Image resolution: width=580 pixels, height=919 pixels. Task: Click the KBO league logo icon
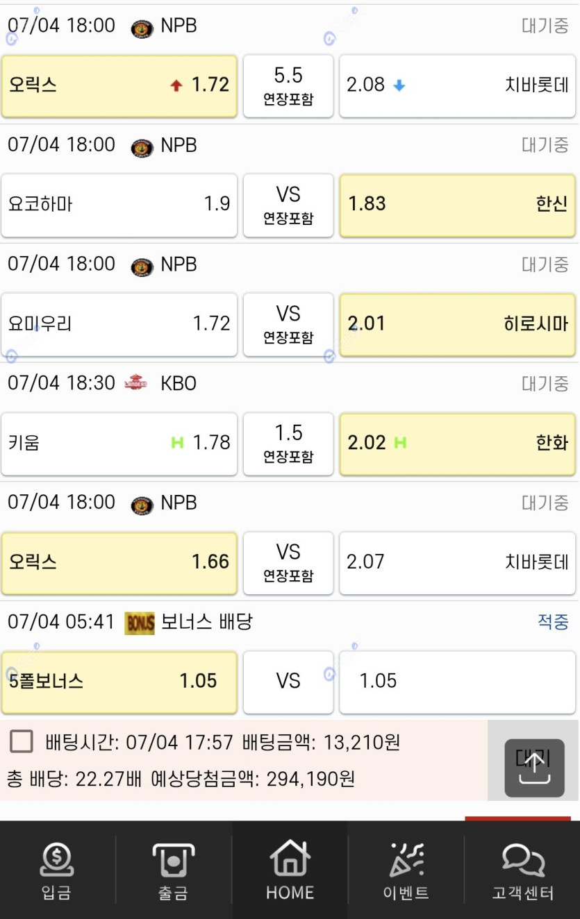click(136, 383)
